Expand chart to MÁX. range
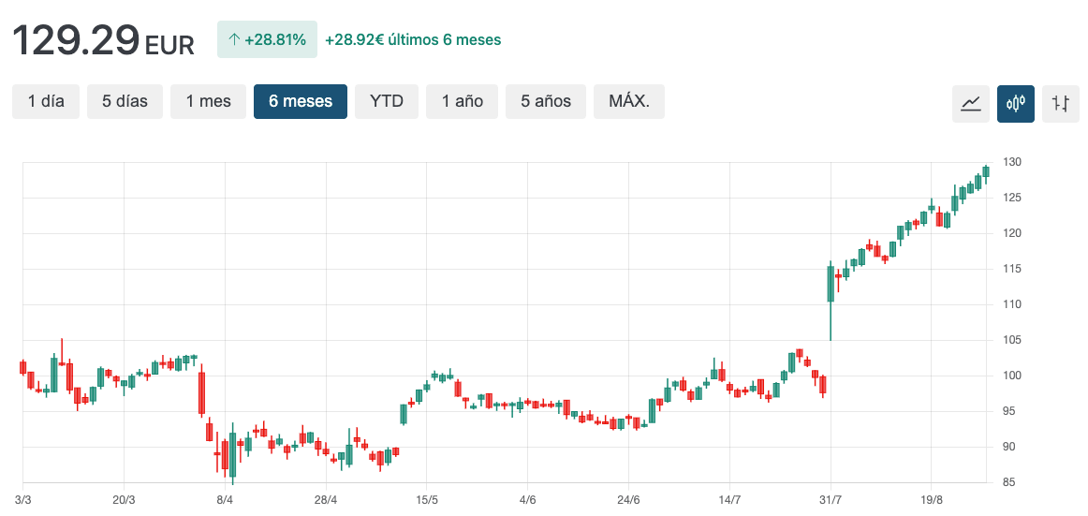 tap(628, 101)
